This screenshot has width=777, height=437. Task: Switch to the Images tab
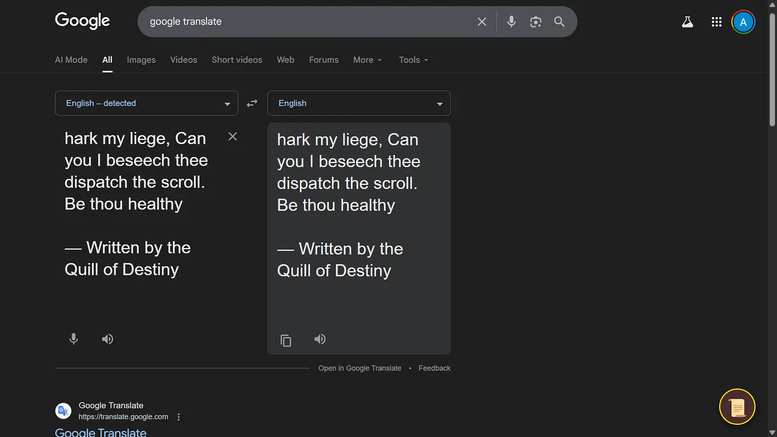pos(141,60)
